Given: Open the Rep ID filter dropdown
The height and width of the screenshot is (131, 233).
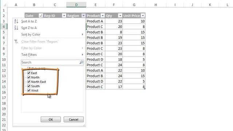Looking at the screenshot, I should click(x=64, y=16).
